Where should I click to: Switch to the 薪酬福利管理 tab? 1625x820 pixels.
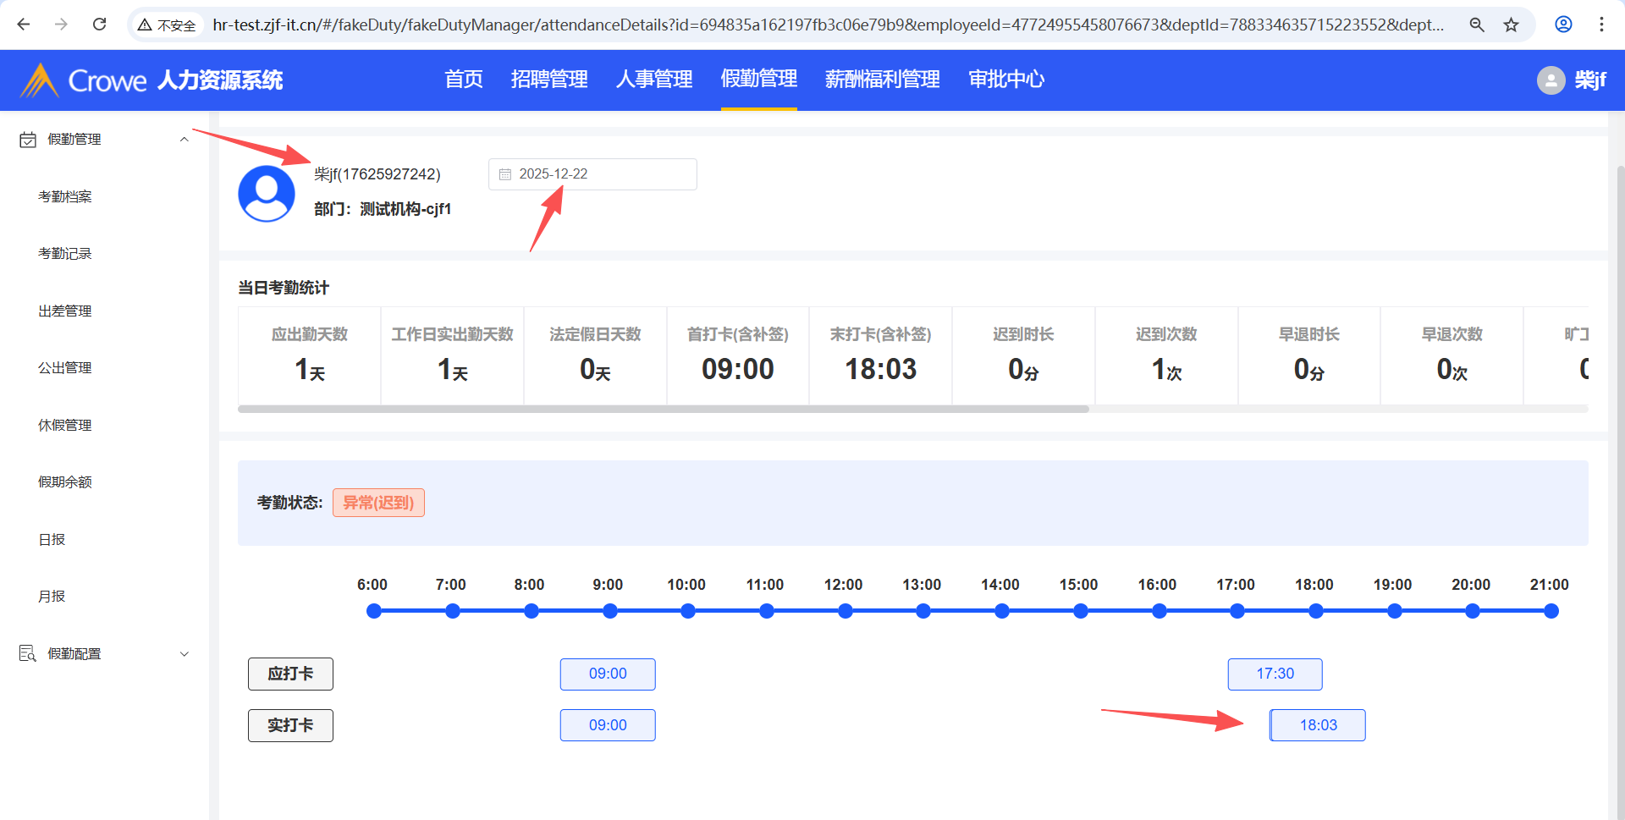tap(882, 80)
